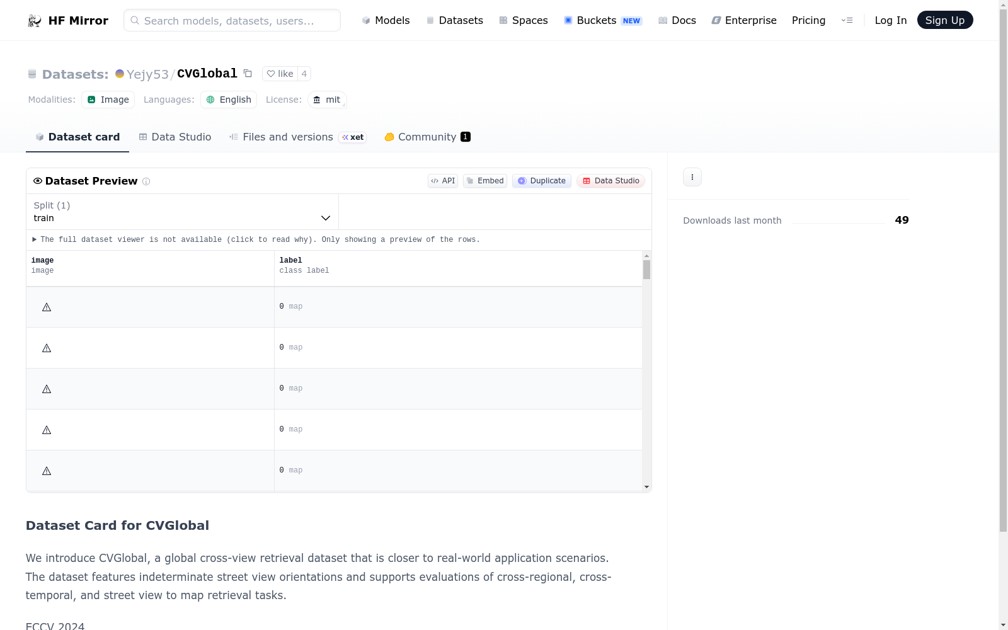1008x630 pixels.
Task: Click the warning icon in fifth image row
Action: point(47,471)
